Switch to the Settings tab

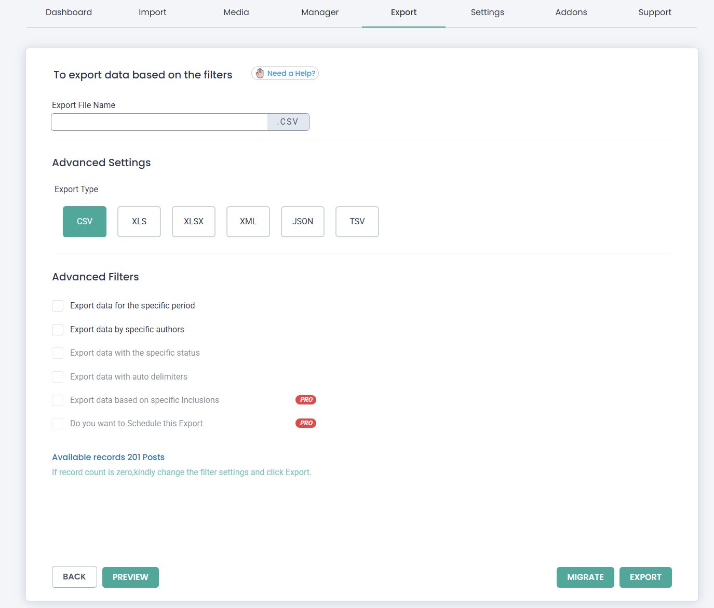487,12
